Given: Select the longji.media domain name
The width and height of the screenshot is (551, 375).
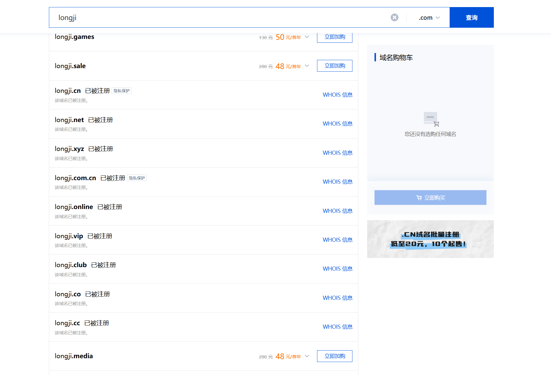Looking at the screenshot, I should coord(74,356).
